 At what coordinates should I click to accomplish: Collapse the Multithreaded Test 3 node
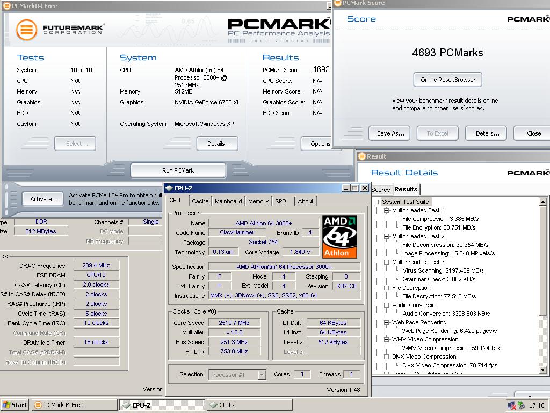tap(387, 262)
